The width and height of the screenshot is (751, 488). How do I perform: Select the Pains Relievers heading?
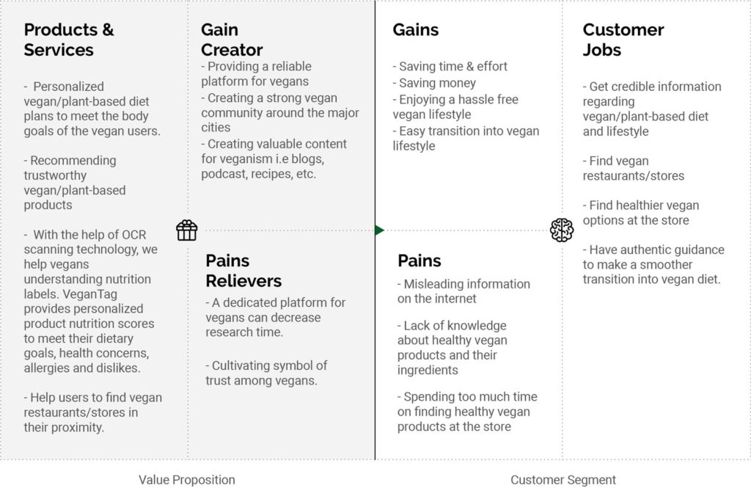click(x=243, y=270)
